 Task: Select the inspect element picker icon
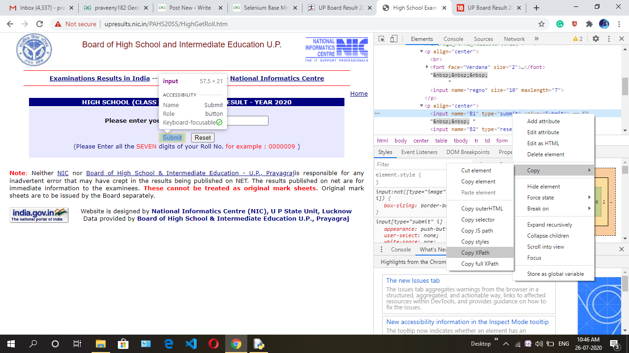[382, 39]
